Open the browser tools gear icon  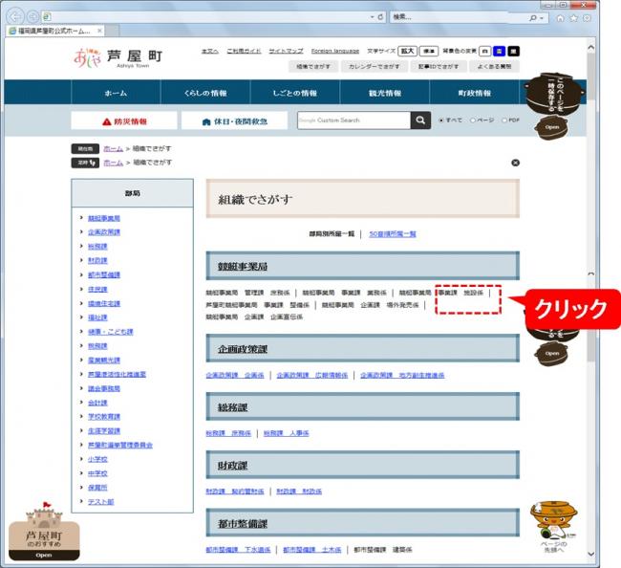(x=587, y=18)
